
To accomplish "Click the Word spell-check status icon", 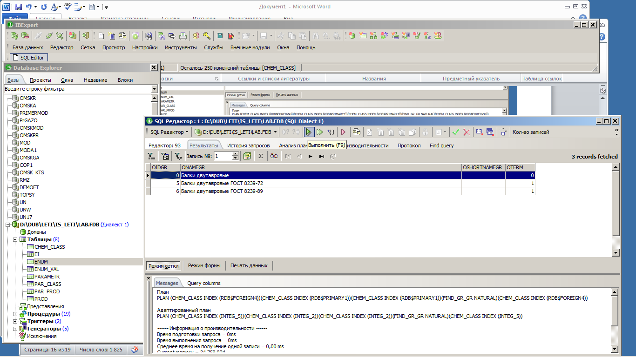I will [x=135, y=350].
